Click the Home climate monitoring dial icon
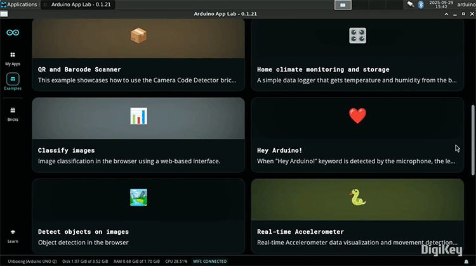This screenshot has width=476, height=266. [357, 35]
